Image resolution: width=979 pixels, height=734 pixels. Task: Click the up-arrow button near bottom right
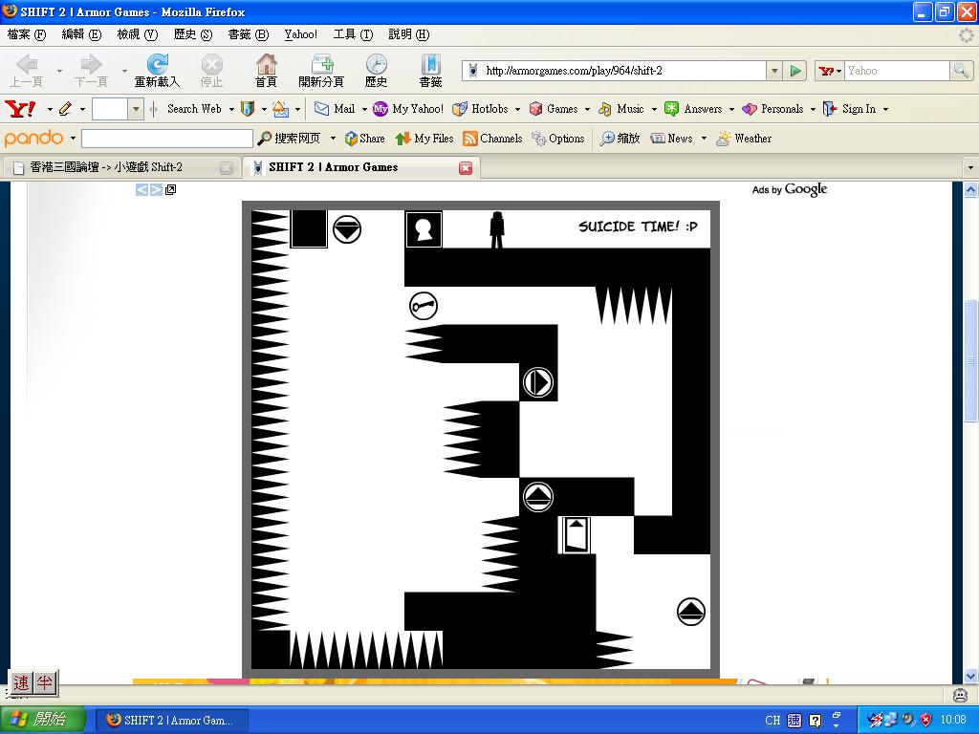point(691,612)
